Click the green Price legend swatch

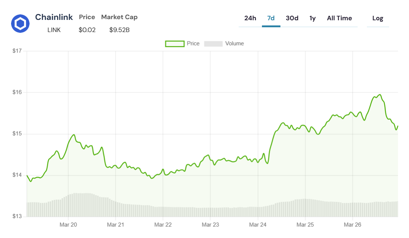[175, 44]
